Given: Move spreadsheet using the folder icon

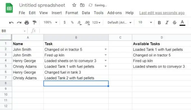Looking at the screenshot, I should tap(82, 5).
